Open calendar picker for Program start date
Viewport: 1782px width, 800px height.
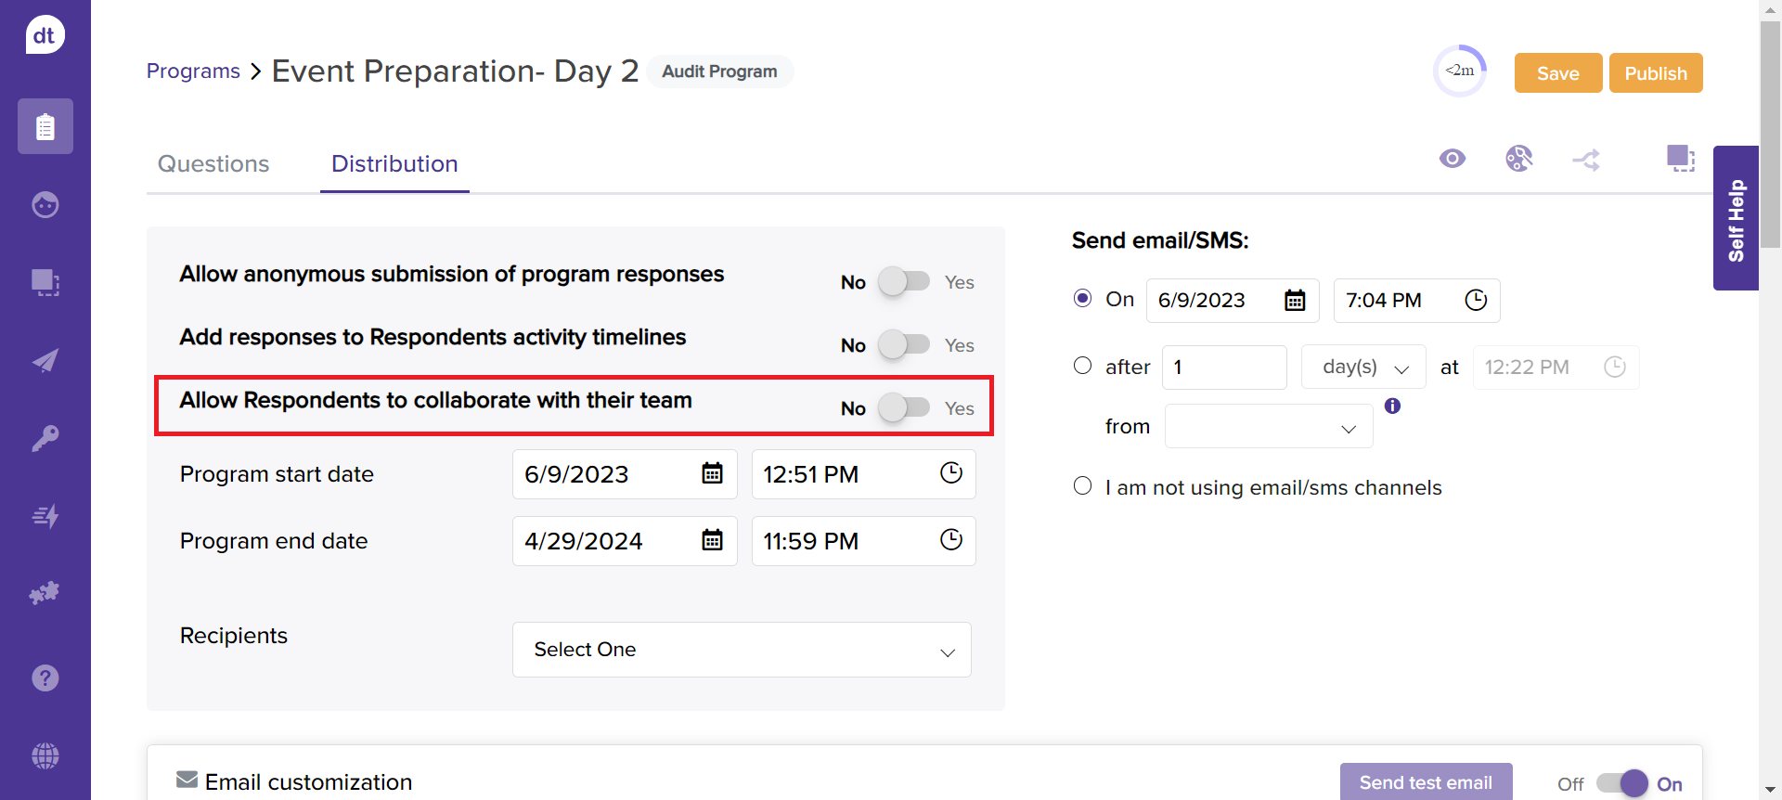point(712,474)
